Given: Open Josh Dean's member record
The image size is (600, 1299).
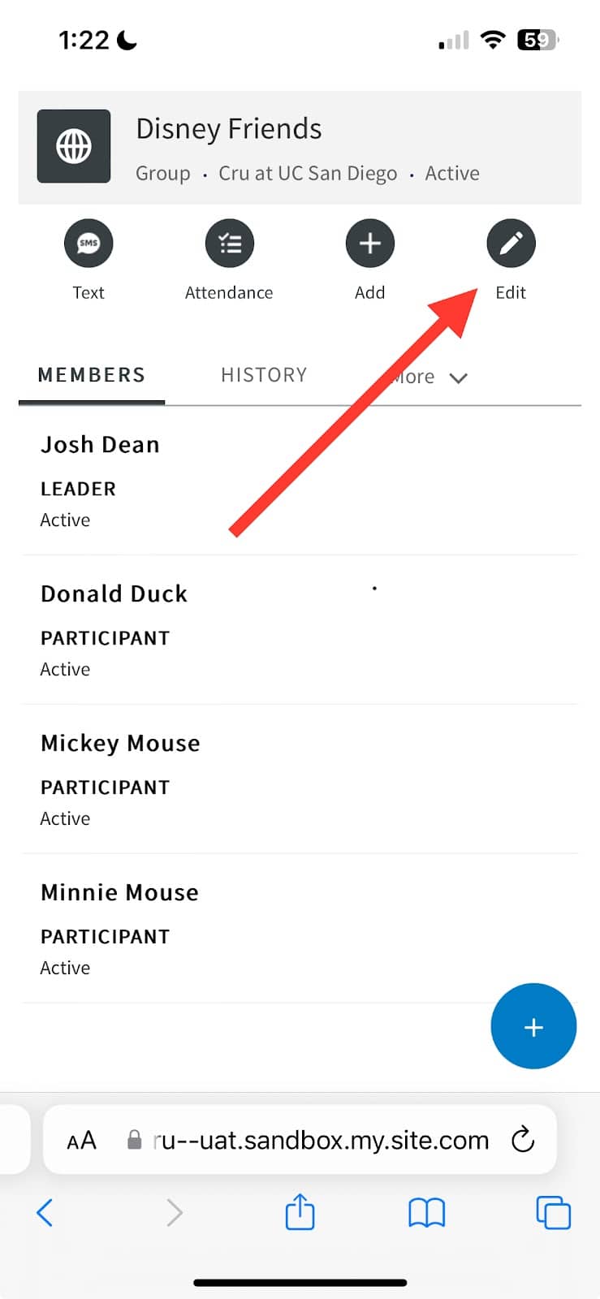Looking at the screenshot, I should coord(100,445).
